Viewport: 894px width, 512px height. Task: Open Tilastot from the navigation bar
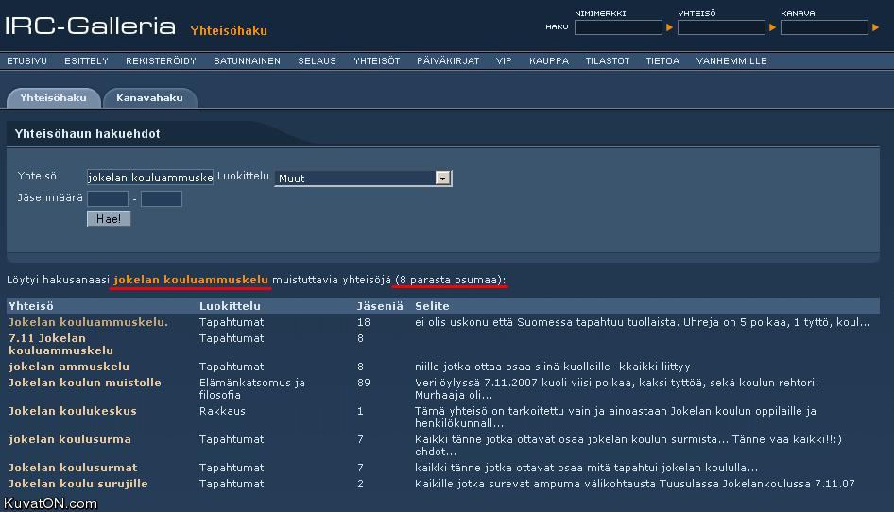[x=607, y=60]
